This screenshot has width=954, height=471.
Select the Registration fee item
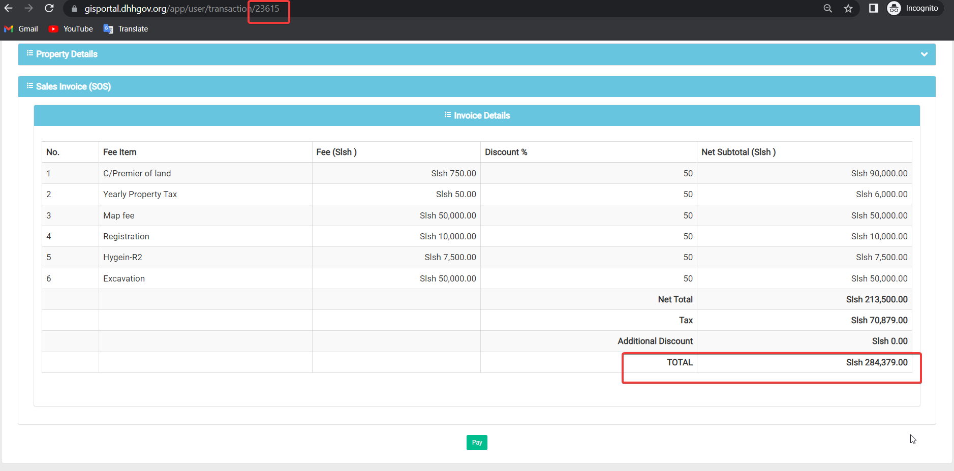pos(126,236)
